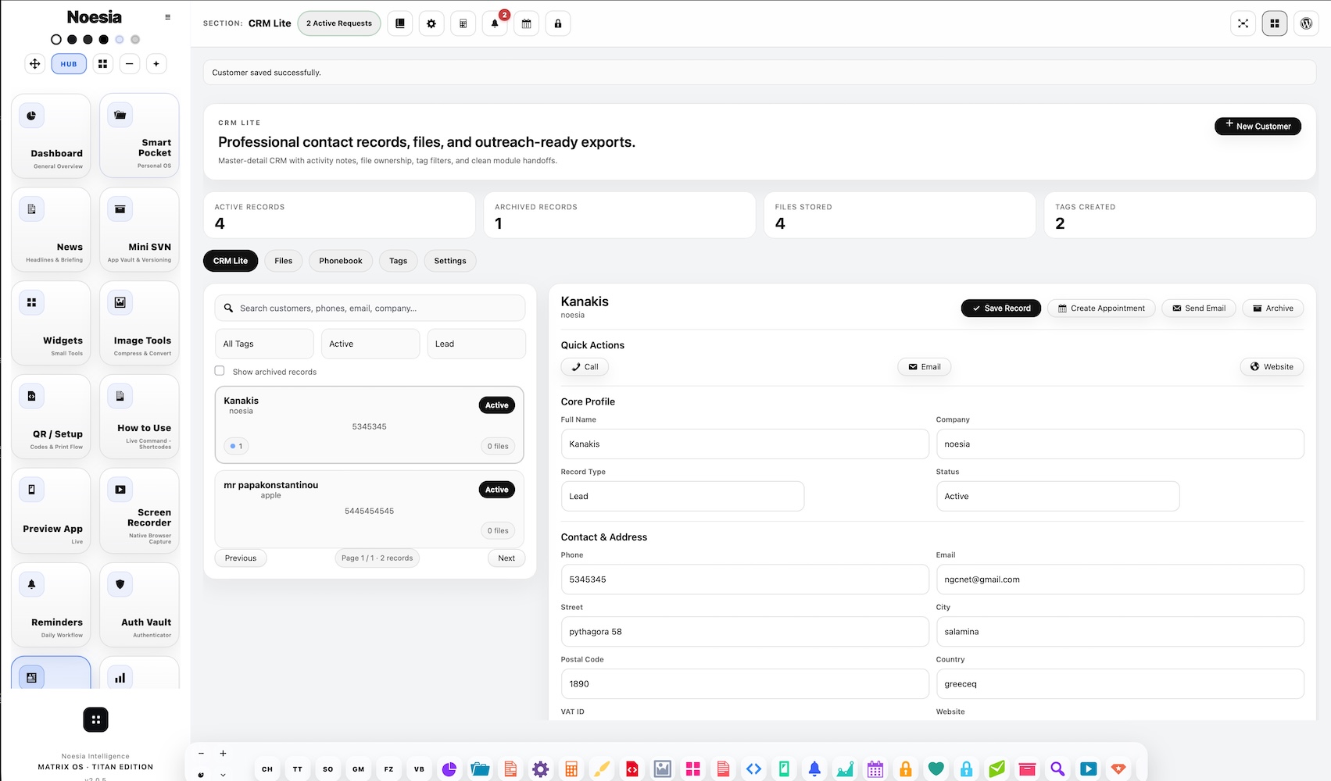Open the QR / Setup tile
Image resolution: width=1331 pixels, height=781 pixels.
tap(51, 417)
